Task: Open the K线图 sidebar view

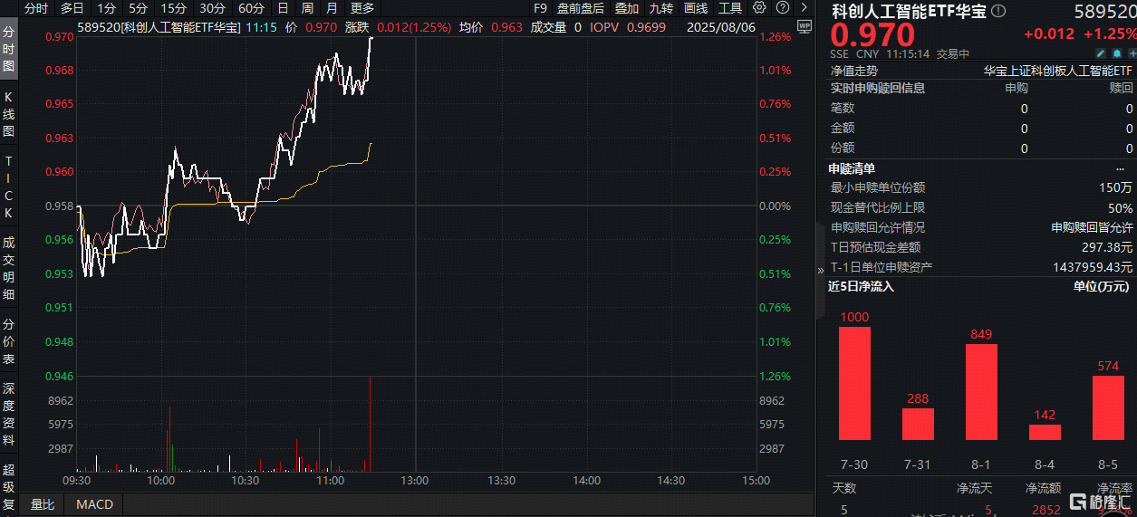Action: click(x=8, y=113)
